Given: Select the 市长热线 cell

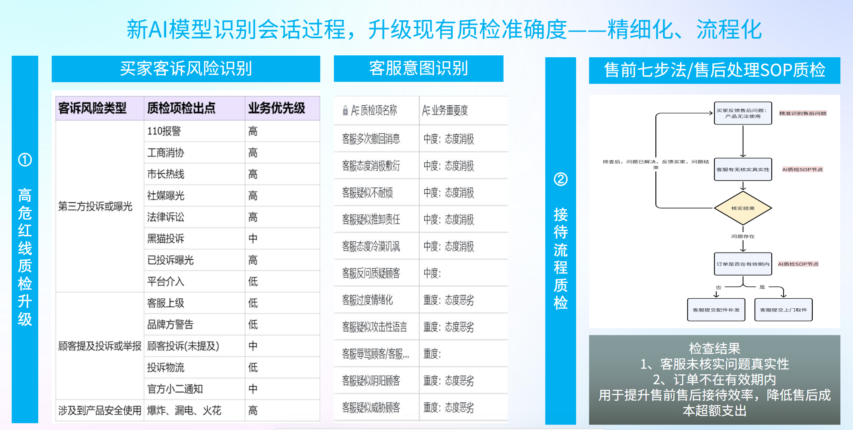Looking at the screenshot, I should 194,174.
